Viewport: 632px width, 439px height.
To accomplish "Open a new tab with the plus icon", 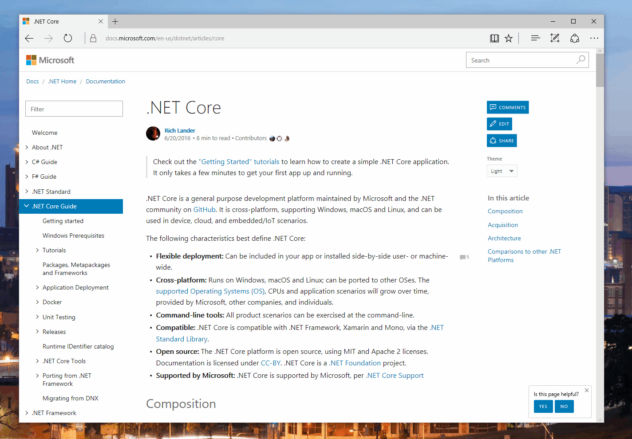I will 115,21.
